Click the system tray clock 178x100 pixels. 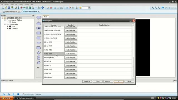174,98
